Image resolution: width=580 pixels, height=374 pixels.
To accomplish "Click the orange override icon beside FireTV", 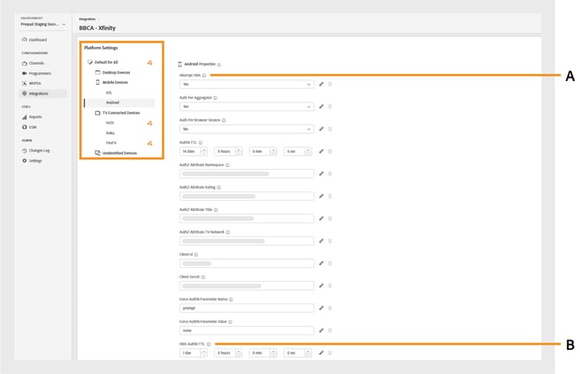I will pos(150,143).
